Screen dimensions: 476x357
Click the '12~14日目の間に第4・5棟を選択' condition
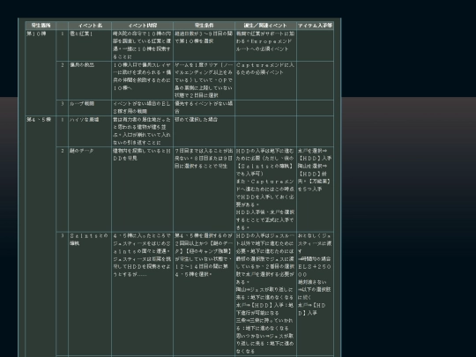(201, 271)
